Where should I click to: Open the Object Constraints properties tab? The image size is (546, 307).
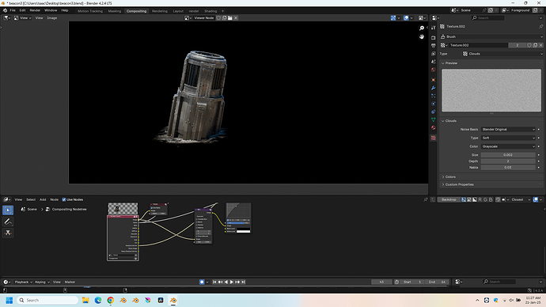click(x=433, y=112)
